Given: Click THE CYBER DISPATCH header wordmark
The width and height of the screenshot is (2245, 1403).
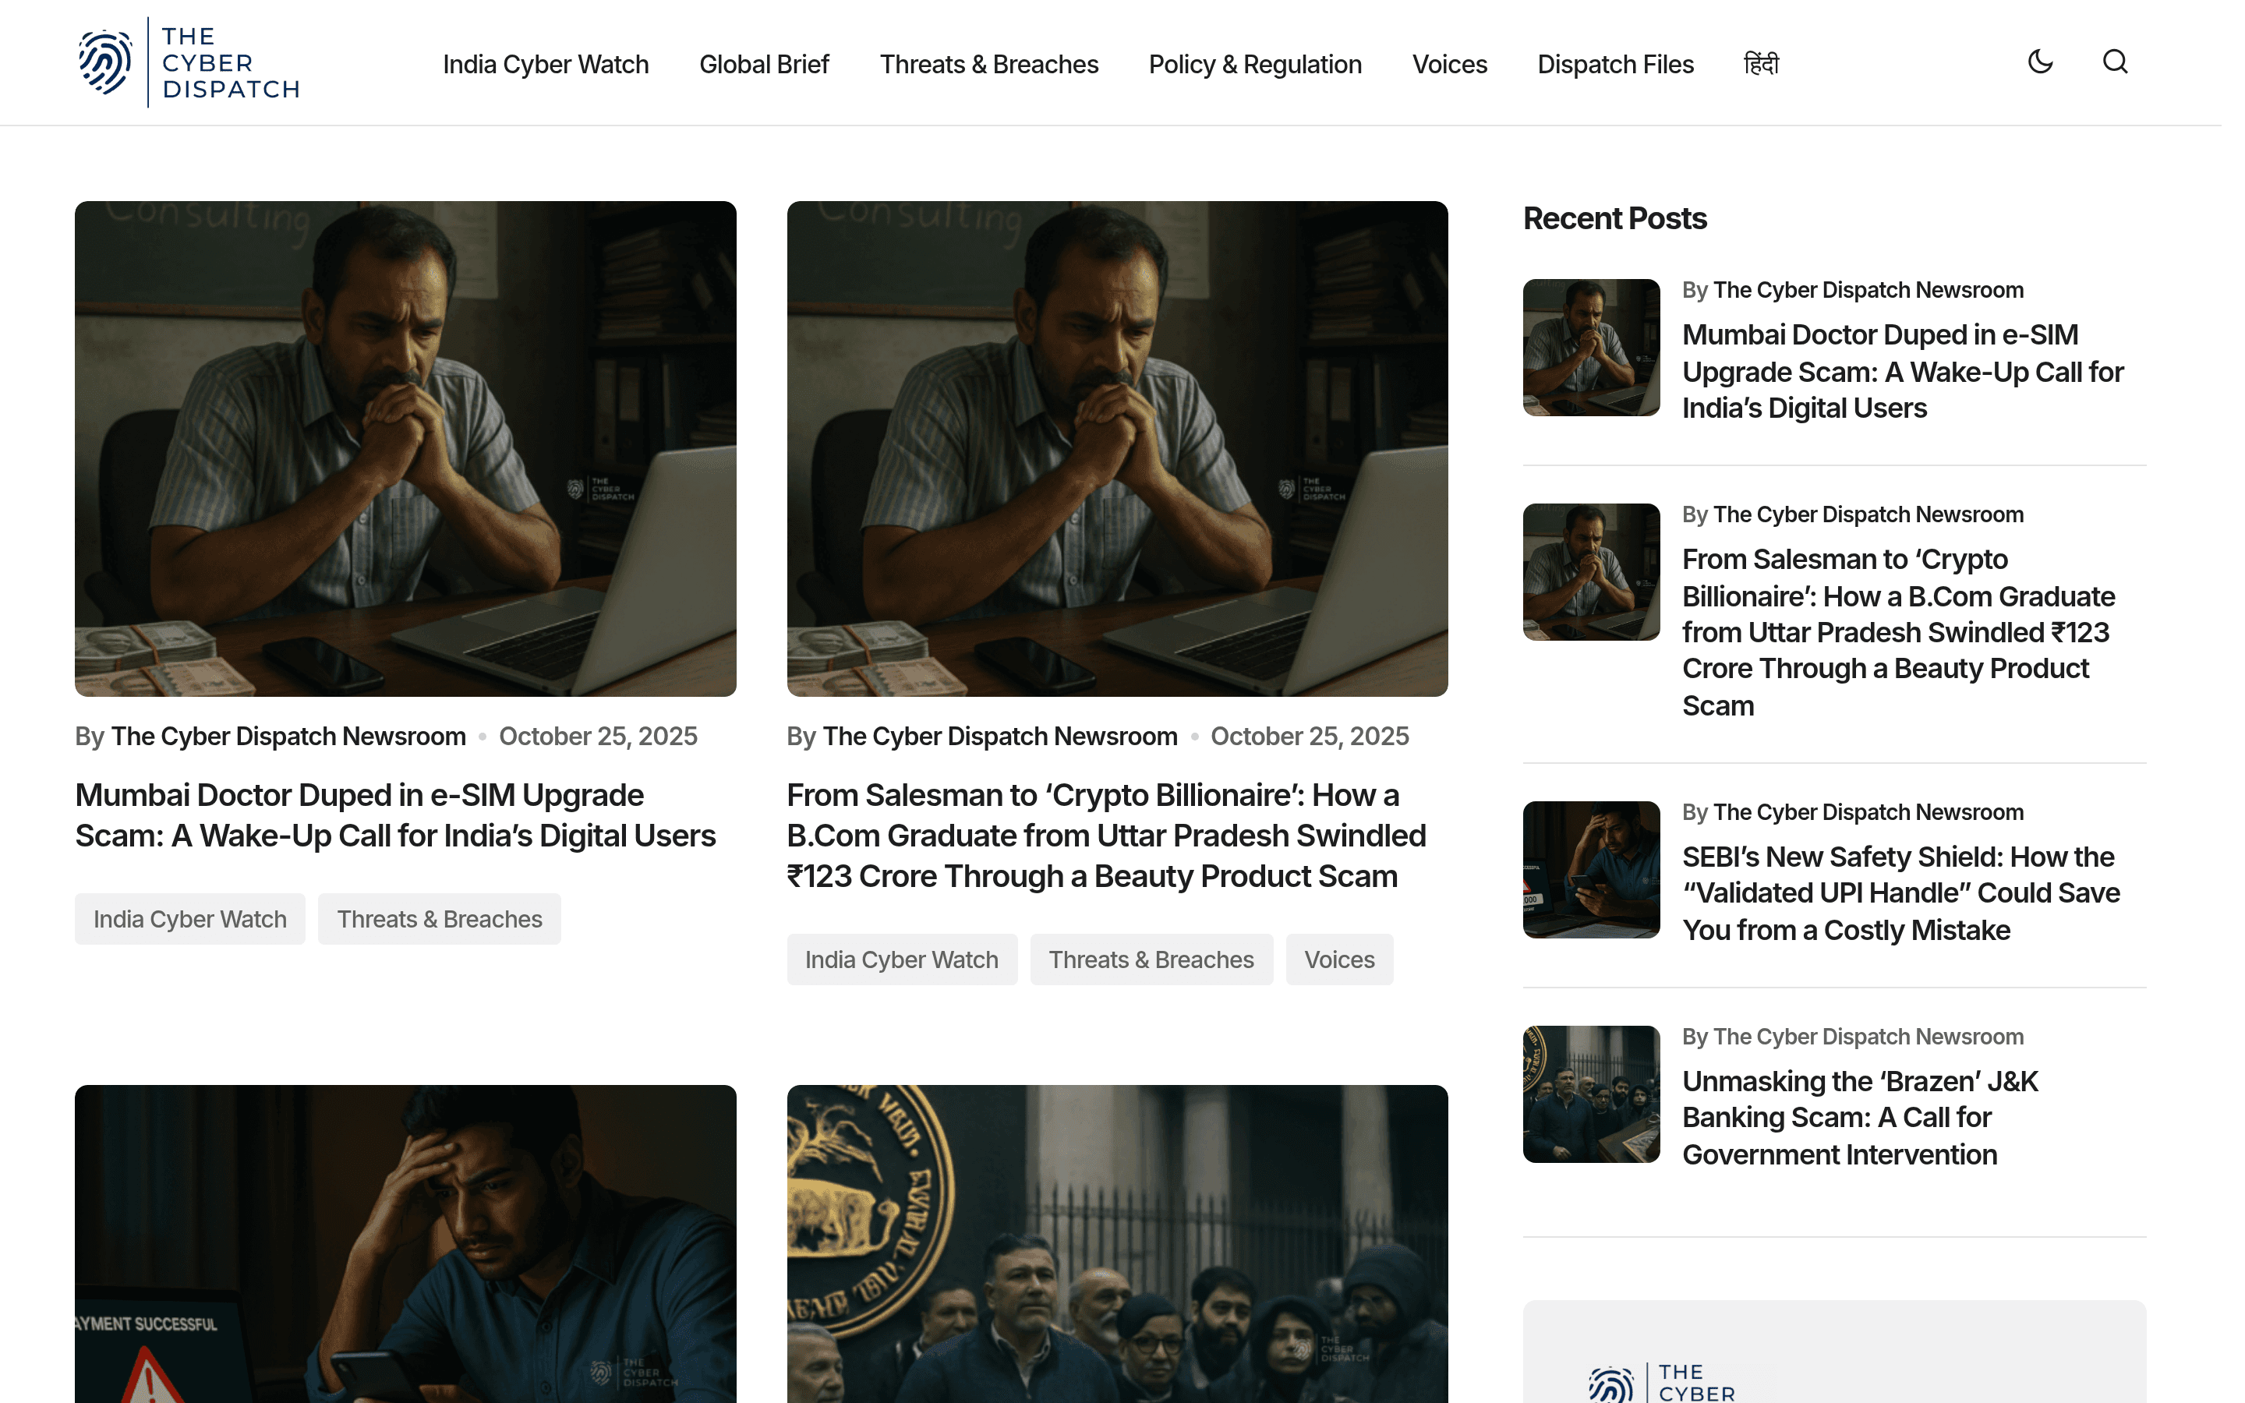Looking at the screenshot, I should (230, 63).
